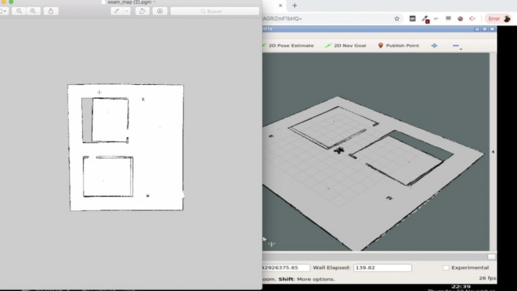Click the green fullscreen button of Preview
Screen dimensions: 517x291
pyautogui.click(x=11, y=1)
